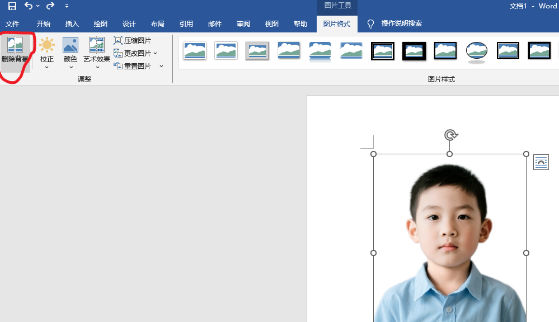Expand the 艺术效果 dropdown chevron
Viewport: 559px width, 322px height.
coord(97,67)
